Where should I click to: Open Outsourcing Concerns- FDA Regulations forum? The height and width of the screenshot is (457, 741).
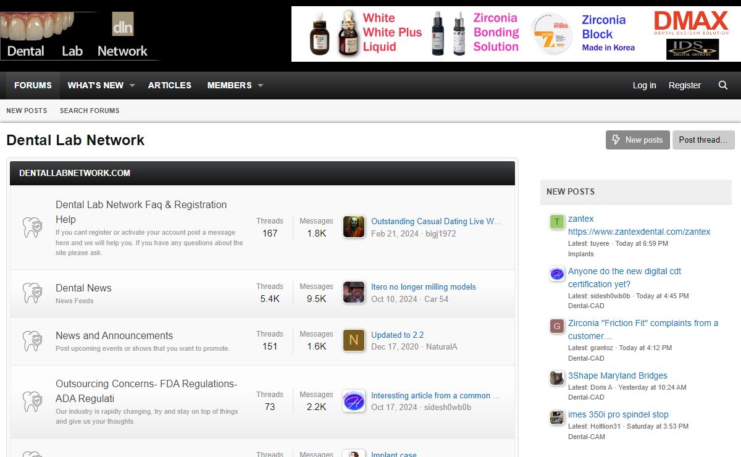(x=146, y=391)
